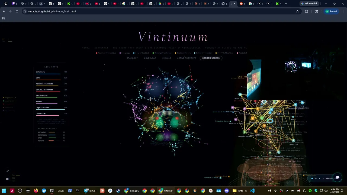Viewport: 347px width, 195px height.
Task: Click the Connection label
Action: pos(41,113)
